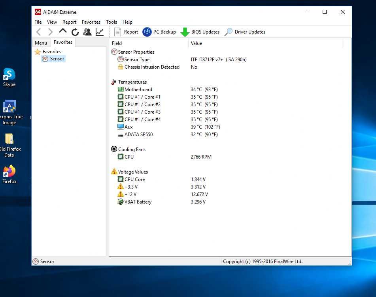Open the user management icon

pos(87,32)
